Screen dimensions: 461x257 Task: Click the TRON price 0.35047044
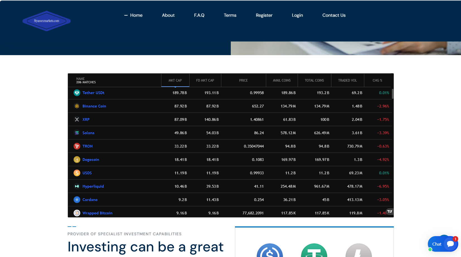click(x=254, y=146)
